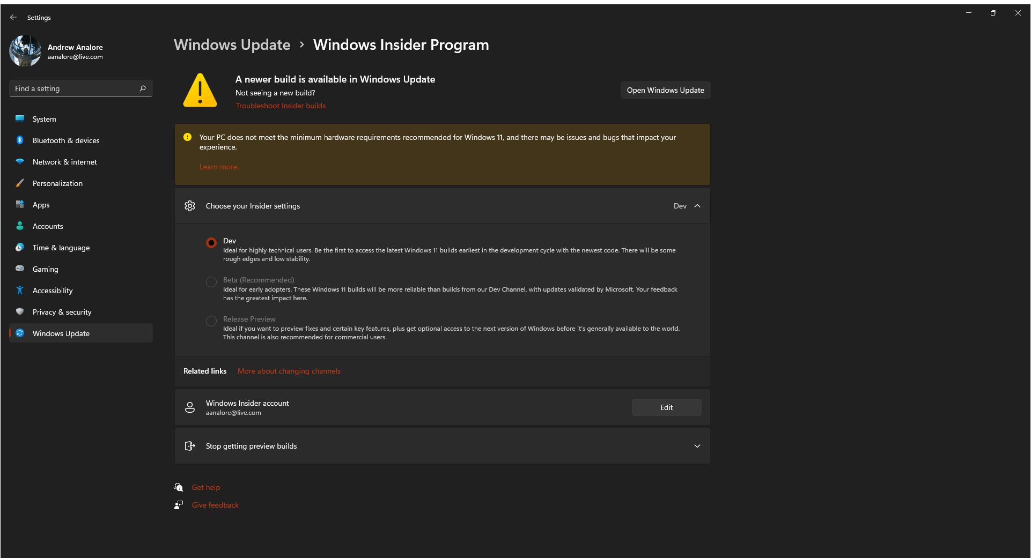Click the search magnifier icon
This screenshot has height=558, width=1031.
pyautogui.click(x=143, y=88)
